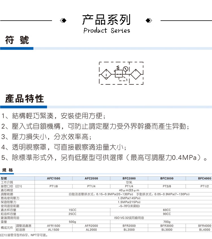Click the blue accent bar under 符號
This screenshot has width=212, height=239.
click(17, 49)
